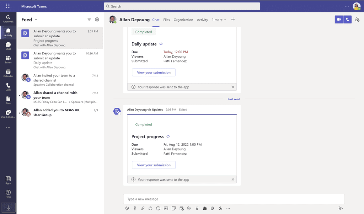Click recurrence icon beside Project progress

click(x=168, y=137)
